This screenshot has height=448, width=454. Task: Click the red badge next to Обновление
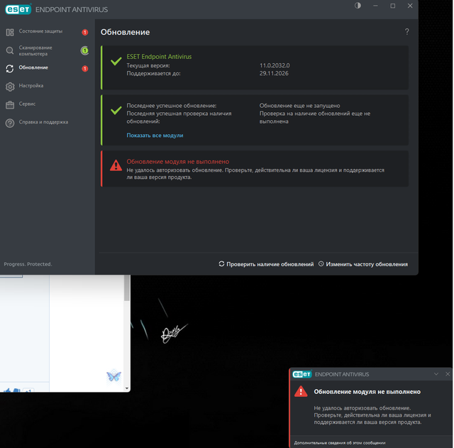tap(85, 69)
